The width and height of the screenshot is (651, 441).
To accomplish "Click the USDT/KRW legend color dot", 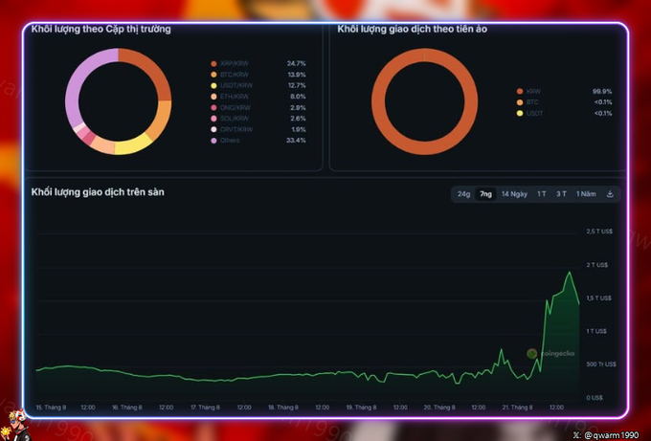I will pyautogui.click(x=213, y=85).
